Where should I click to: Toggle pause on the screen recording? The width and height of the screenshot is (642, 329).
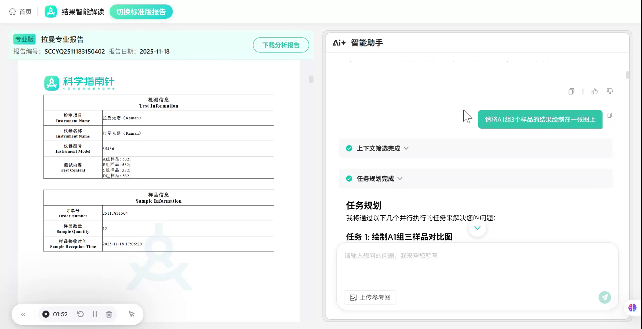(95, 314)
